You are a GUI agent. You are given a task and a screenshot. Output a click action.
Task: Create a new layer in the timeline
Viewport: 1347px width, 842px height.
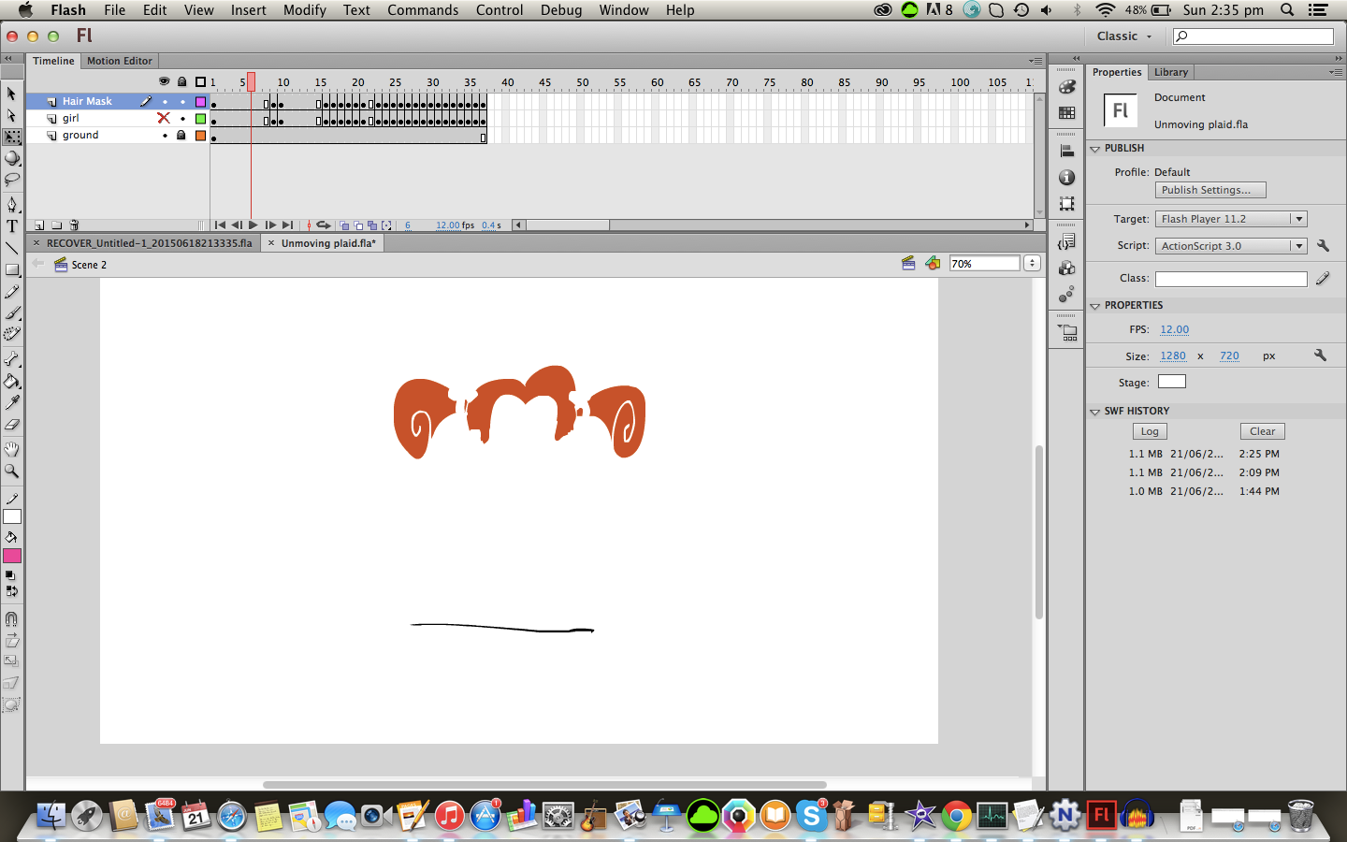(x=38, y=225)
